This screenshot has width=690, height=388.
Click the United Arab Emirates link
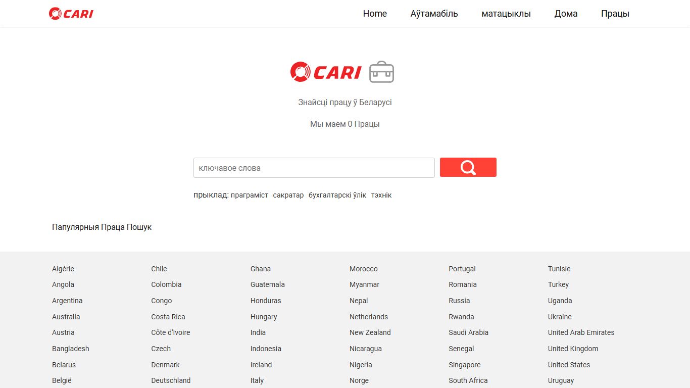coord(581,332)
